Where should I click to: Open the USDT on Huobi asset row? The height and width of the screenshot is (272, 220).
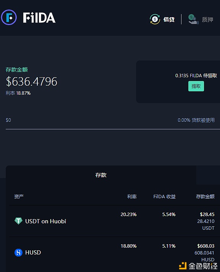pos(114,221)
